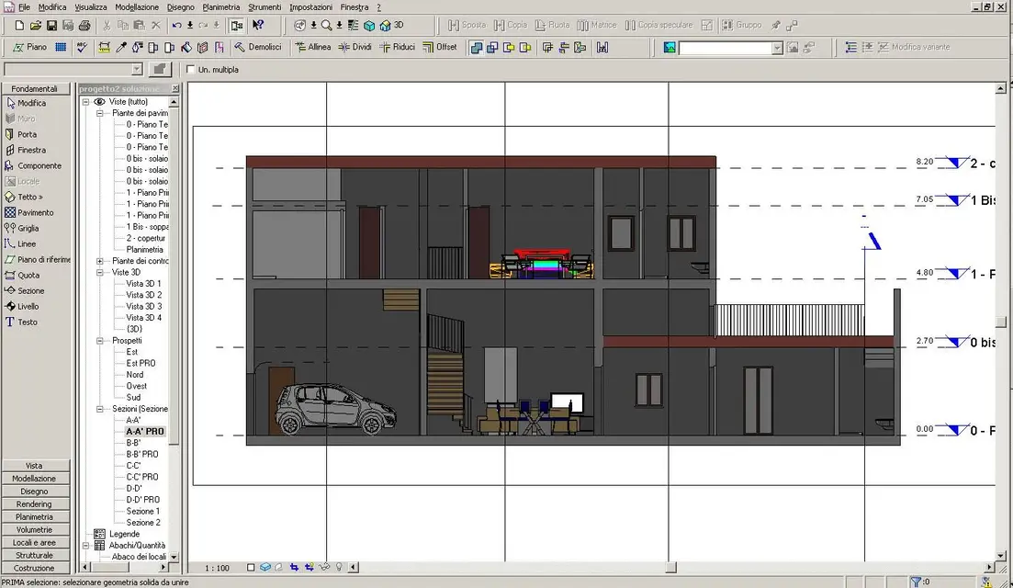The height and width of the screenshot is (588, 1013).
Task: Select the Finestra window tool
Action: [25, 150]
